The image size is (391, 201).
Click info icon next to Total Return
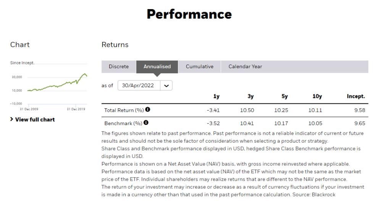tap(148, 110)
